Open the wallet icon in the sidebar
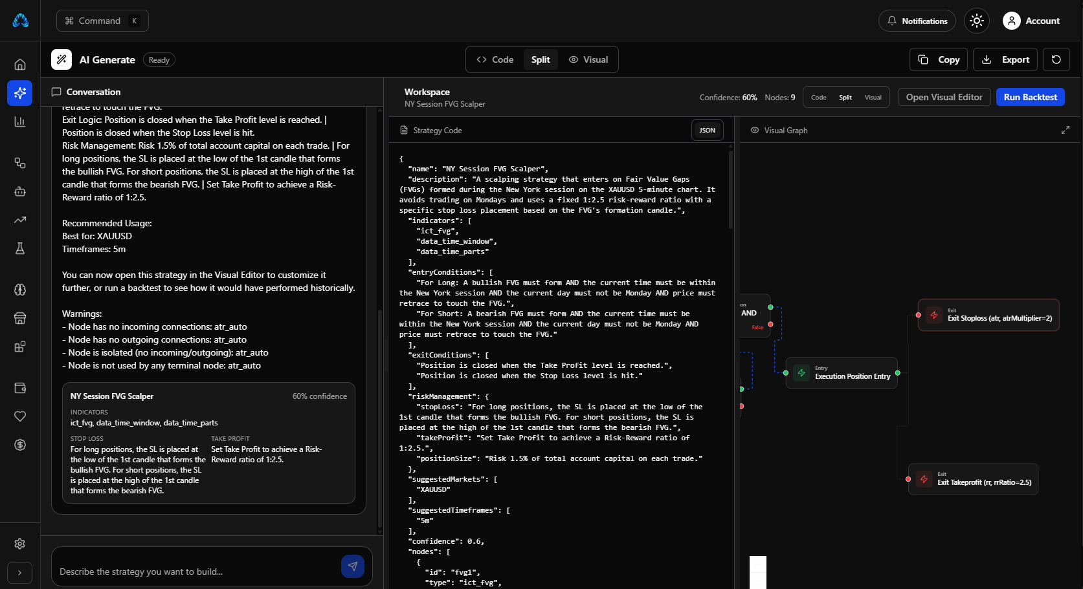This screenshot has width=1083, height=589. (20, 388)
